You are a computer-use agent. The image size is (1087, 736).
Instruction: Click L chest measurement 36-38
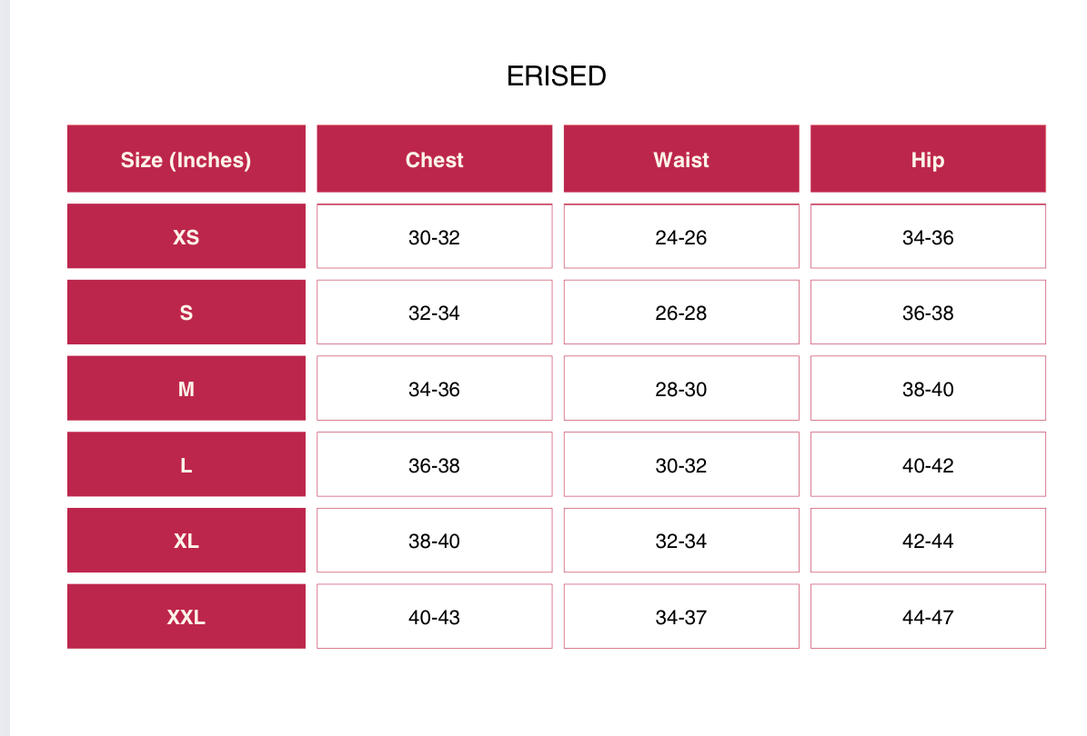[x=435, y=464]
